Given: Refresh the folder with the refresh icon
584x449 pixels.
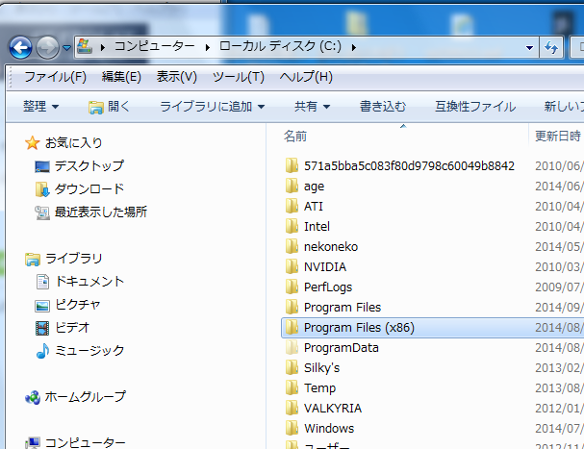Looking at the screenshot, I should pyautogui.click(x=551, y=47).
